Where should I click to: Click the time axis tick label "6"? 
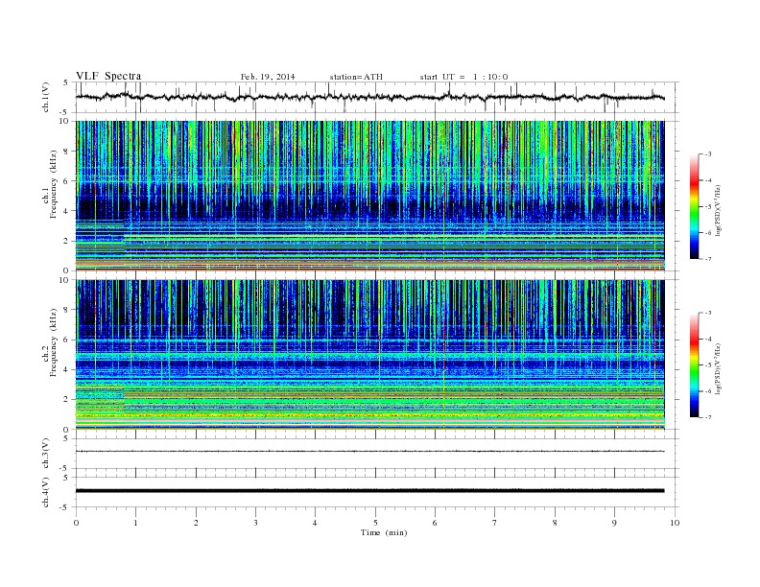pos(435,523)
